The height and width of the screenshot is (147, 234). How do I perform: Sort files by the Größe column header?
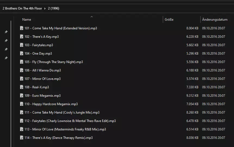169,20
